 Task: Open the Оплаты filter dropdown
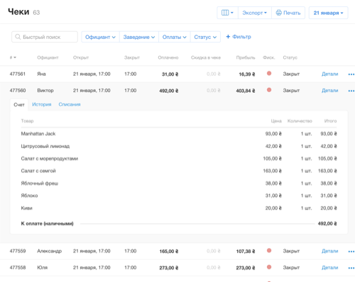pyautogui.click(x=175, y=37)
